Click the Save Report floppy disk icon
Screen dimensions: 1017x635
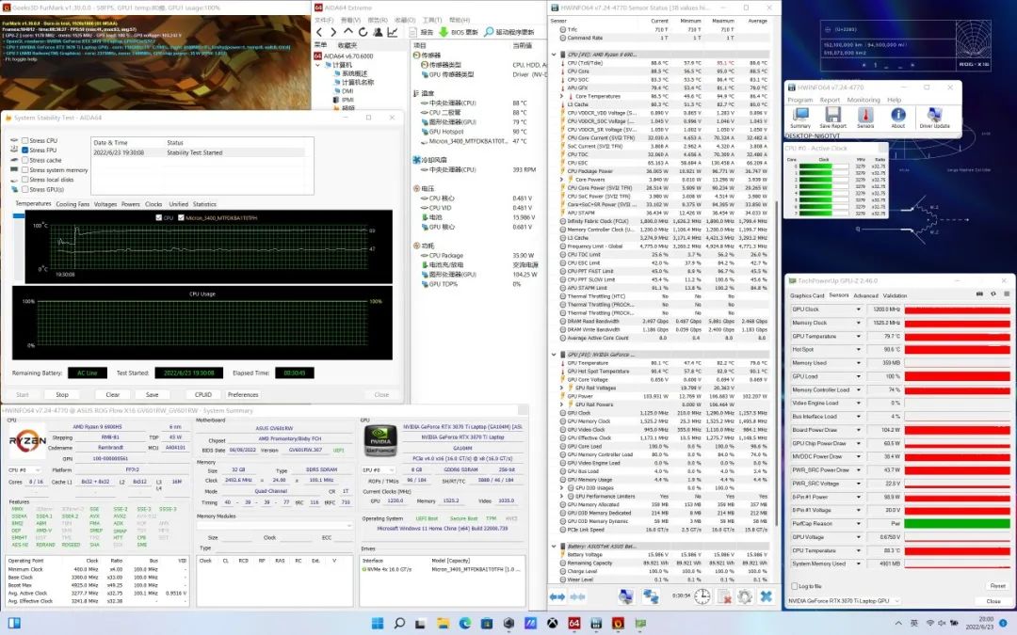(x=831, y=115)
